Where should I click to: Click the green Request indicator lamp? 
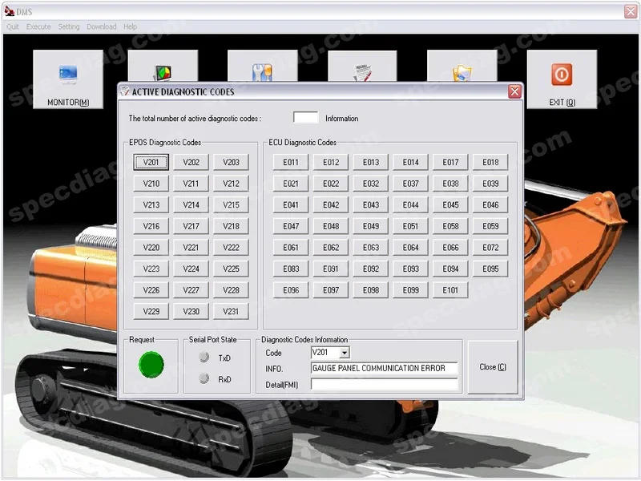(151, 366)
